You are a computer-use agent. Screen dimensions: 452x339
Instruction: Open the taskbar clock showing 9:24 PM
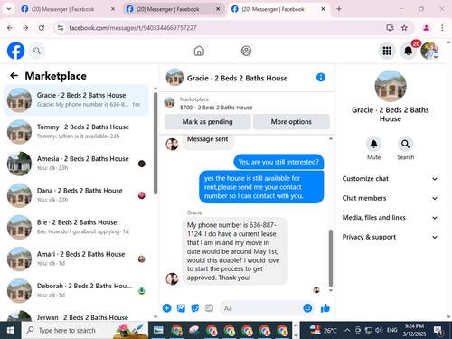[414, 330]
